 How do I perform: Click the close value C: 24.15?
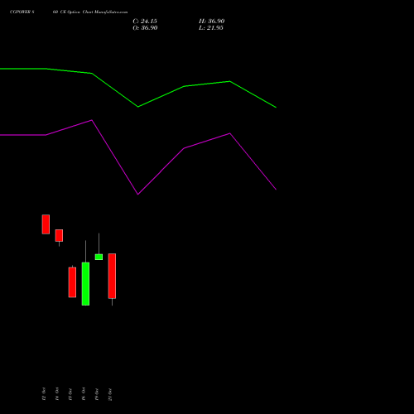[x=145, y=21]
